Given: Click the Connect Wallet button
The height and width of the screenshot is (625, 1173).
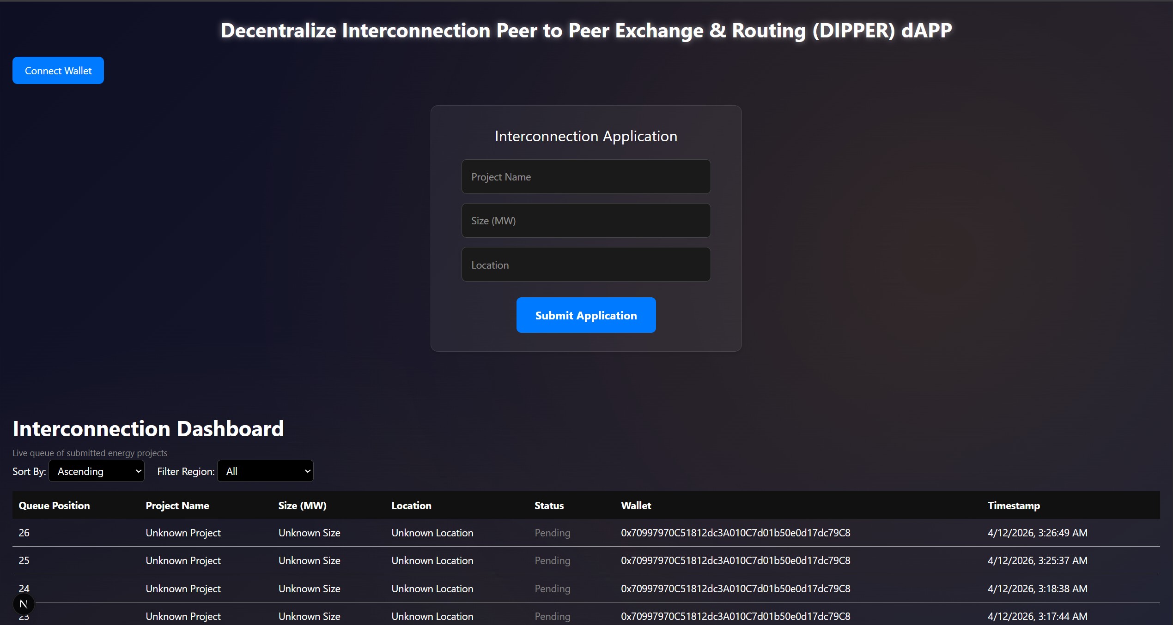Looking at the screenshot, I should pyautogui.click(x=58, y=71).
